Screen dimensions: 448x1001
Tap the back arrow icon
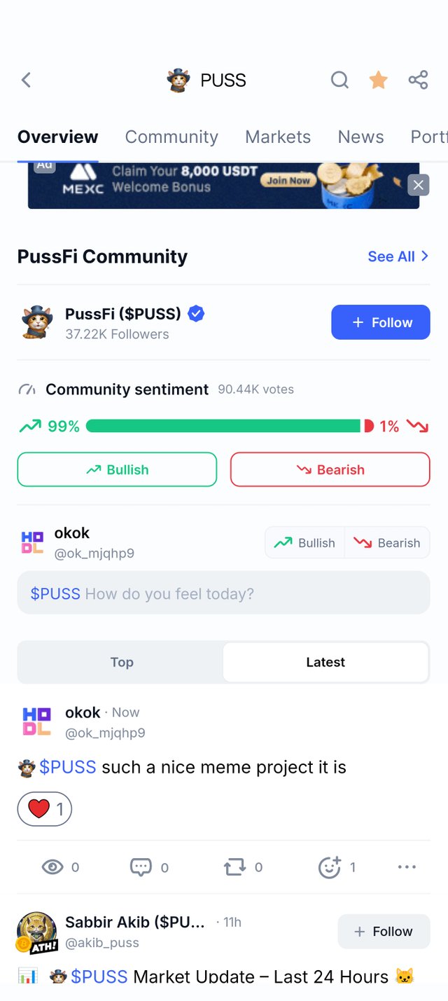tap(26, 80)
